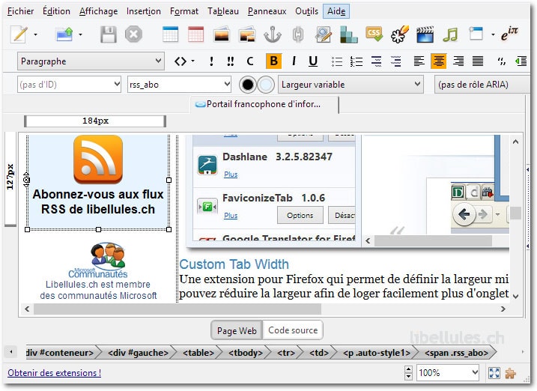Insert link with chain icon

tap(297, 34)
